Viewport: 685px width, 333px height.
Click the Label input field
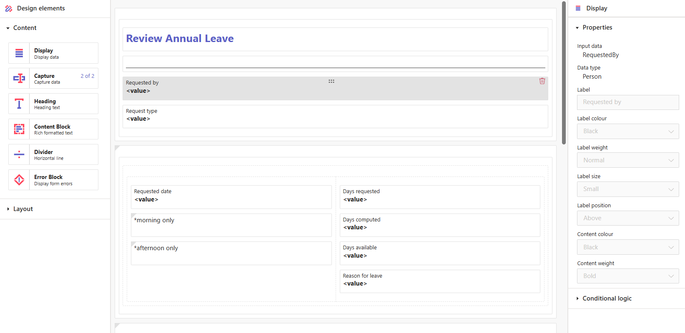(627, 102)
